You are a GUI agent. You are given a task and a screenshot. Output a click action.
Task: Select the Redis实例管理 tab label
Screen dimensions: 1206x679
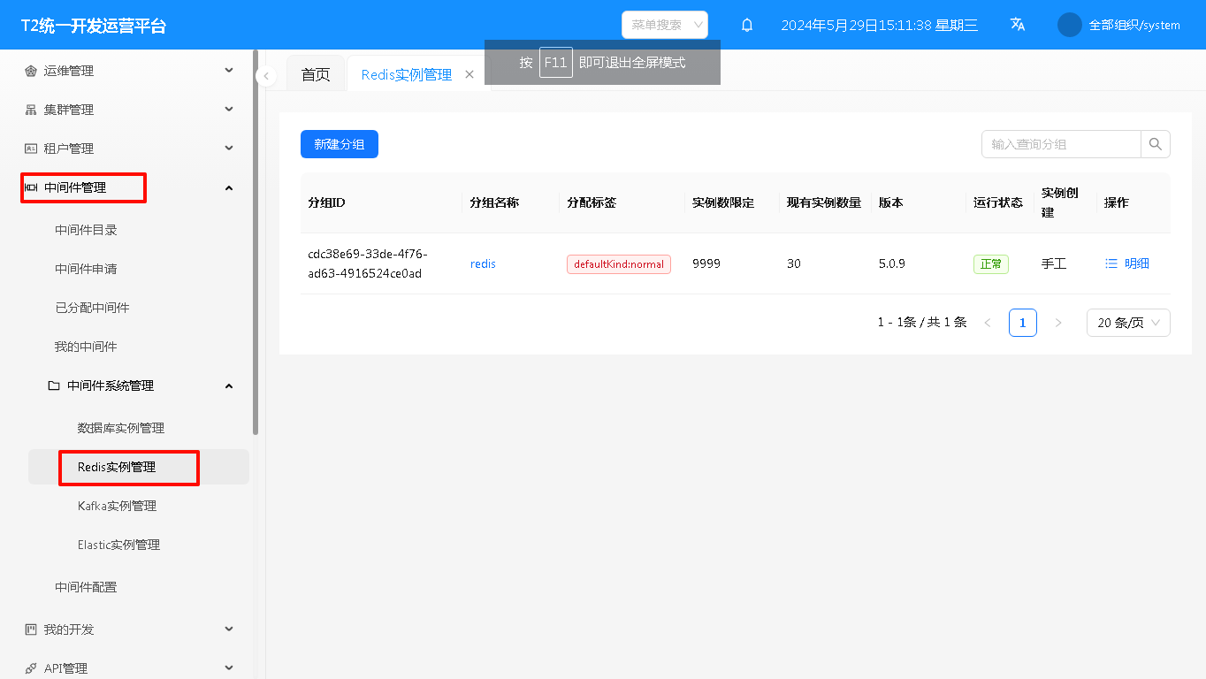[407, 75]
